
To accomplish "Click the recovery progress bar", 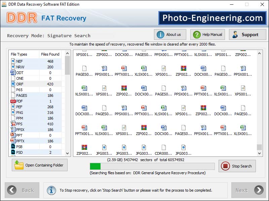I will tap(151, 165).
